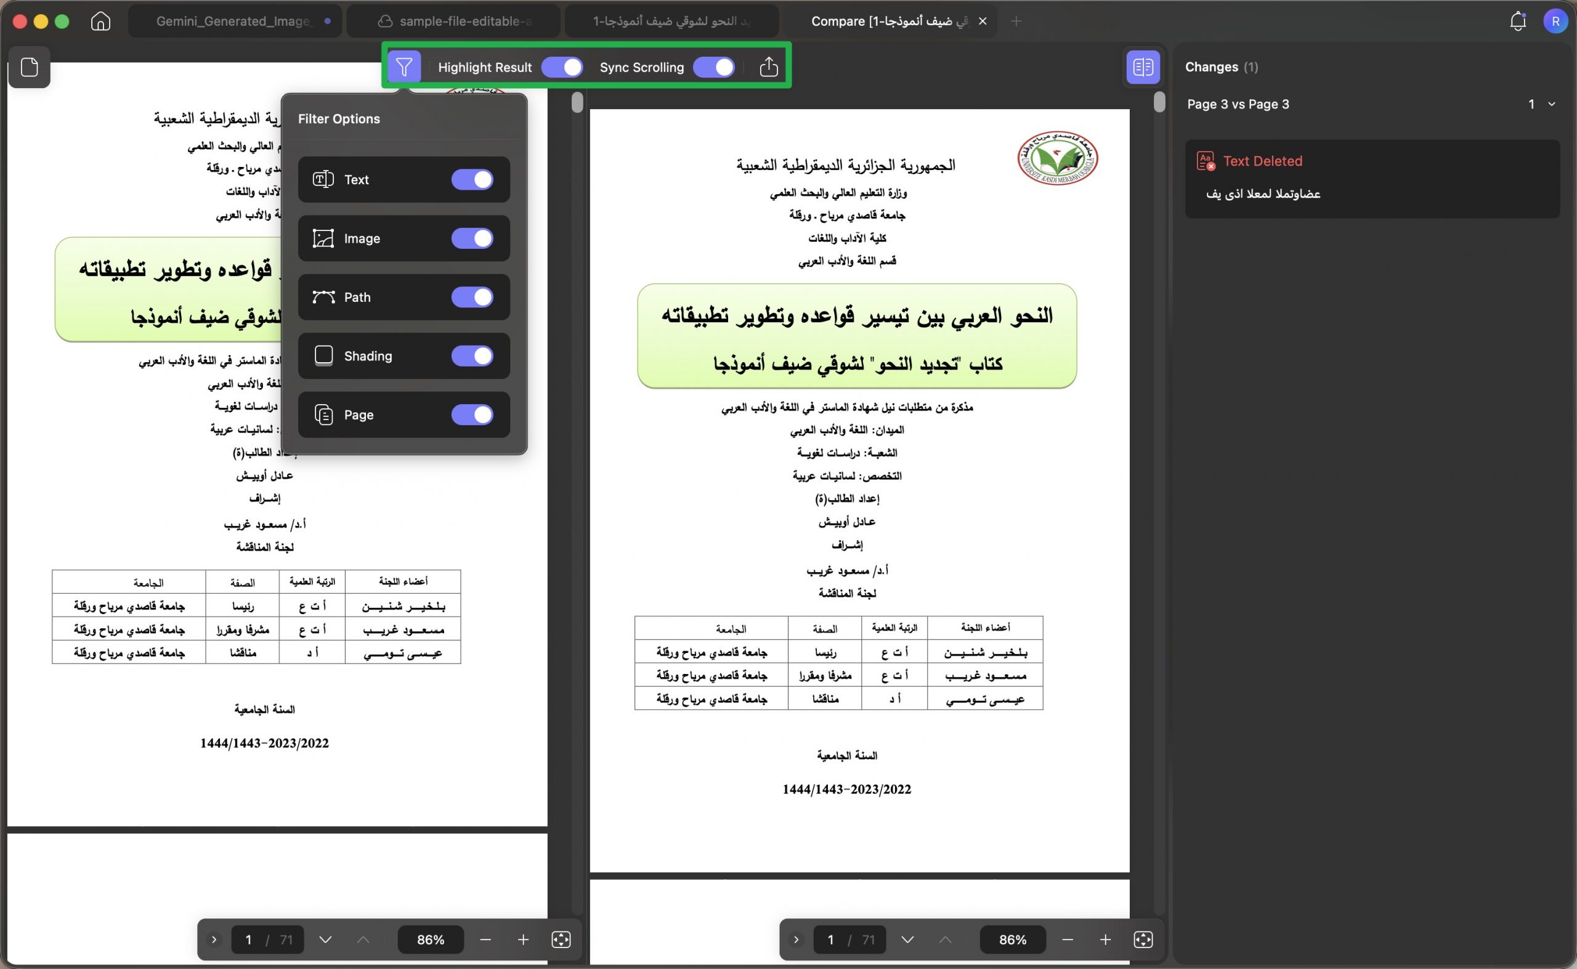
Task: Open the page thumbnails panel icon
Action: (x=30, y=67)
